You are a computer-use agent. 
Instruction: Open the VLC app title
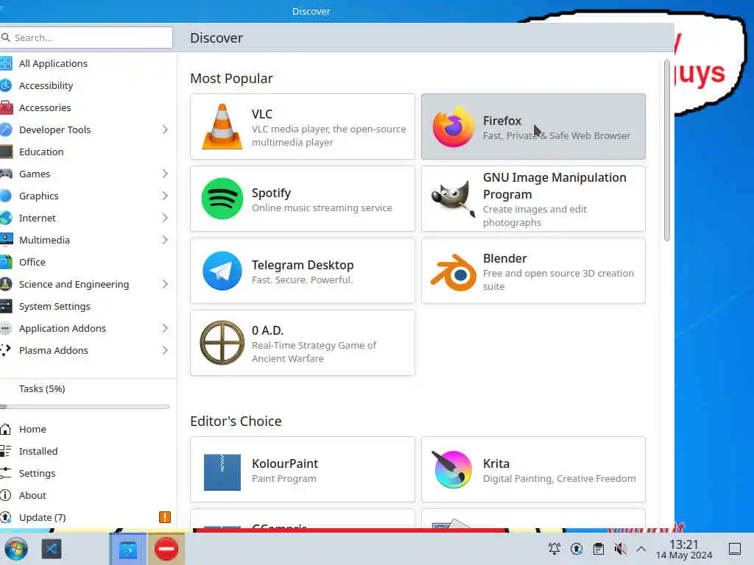pos(262,114)
